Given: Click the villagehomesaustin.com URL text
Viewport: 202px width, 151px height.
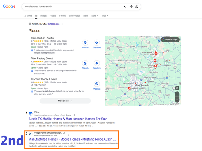Looking at the screenshot, I should point(46,136).
